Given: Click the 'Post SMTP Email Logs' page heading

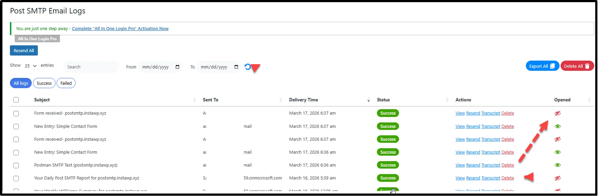Looking at the screenshot, I should [x=48, y=11].
